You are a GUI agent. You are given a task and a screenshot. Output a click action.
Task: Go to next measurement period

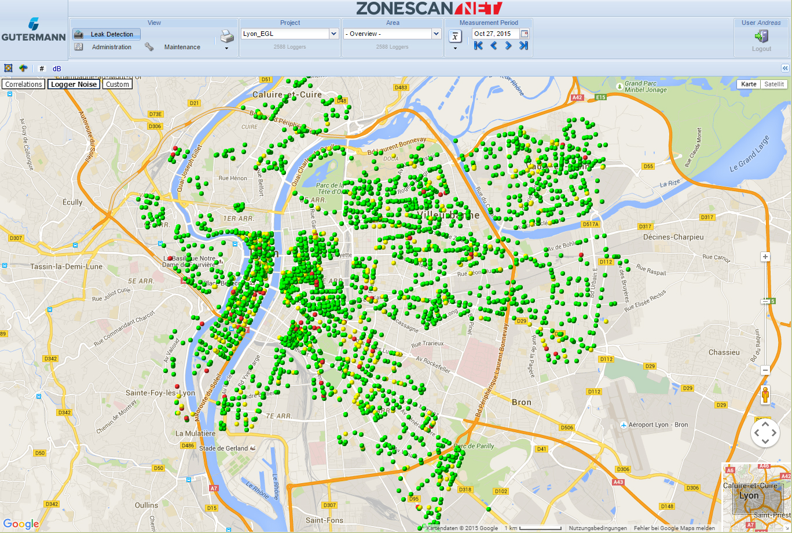click(x=508, y=46)
